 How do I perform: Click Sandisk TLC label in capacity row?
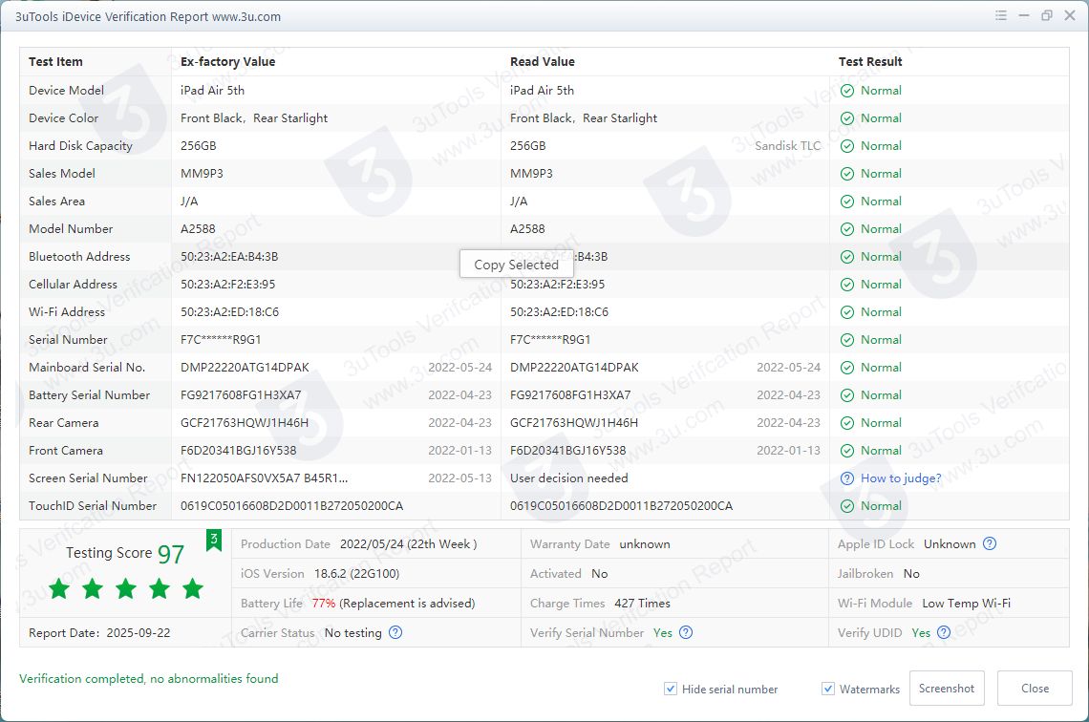(x=787, y=146)
